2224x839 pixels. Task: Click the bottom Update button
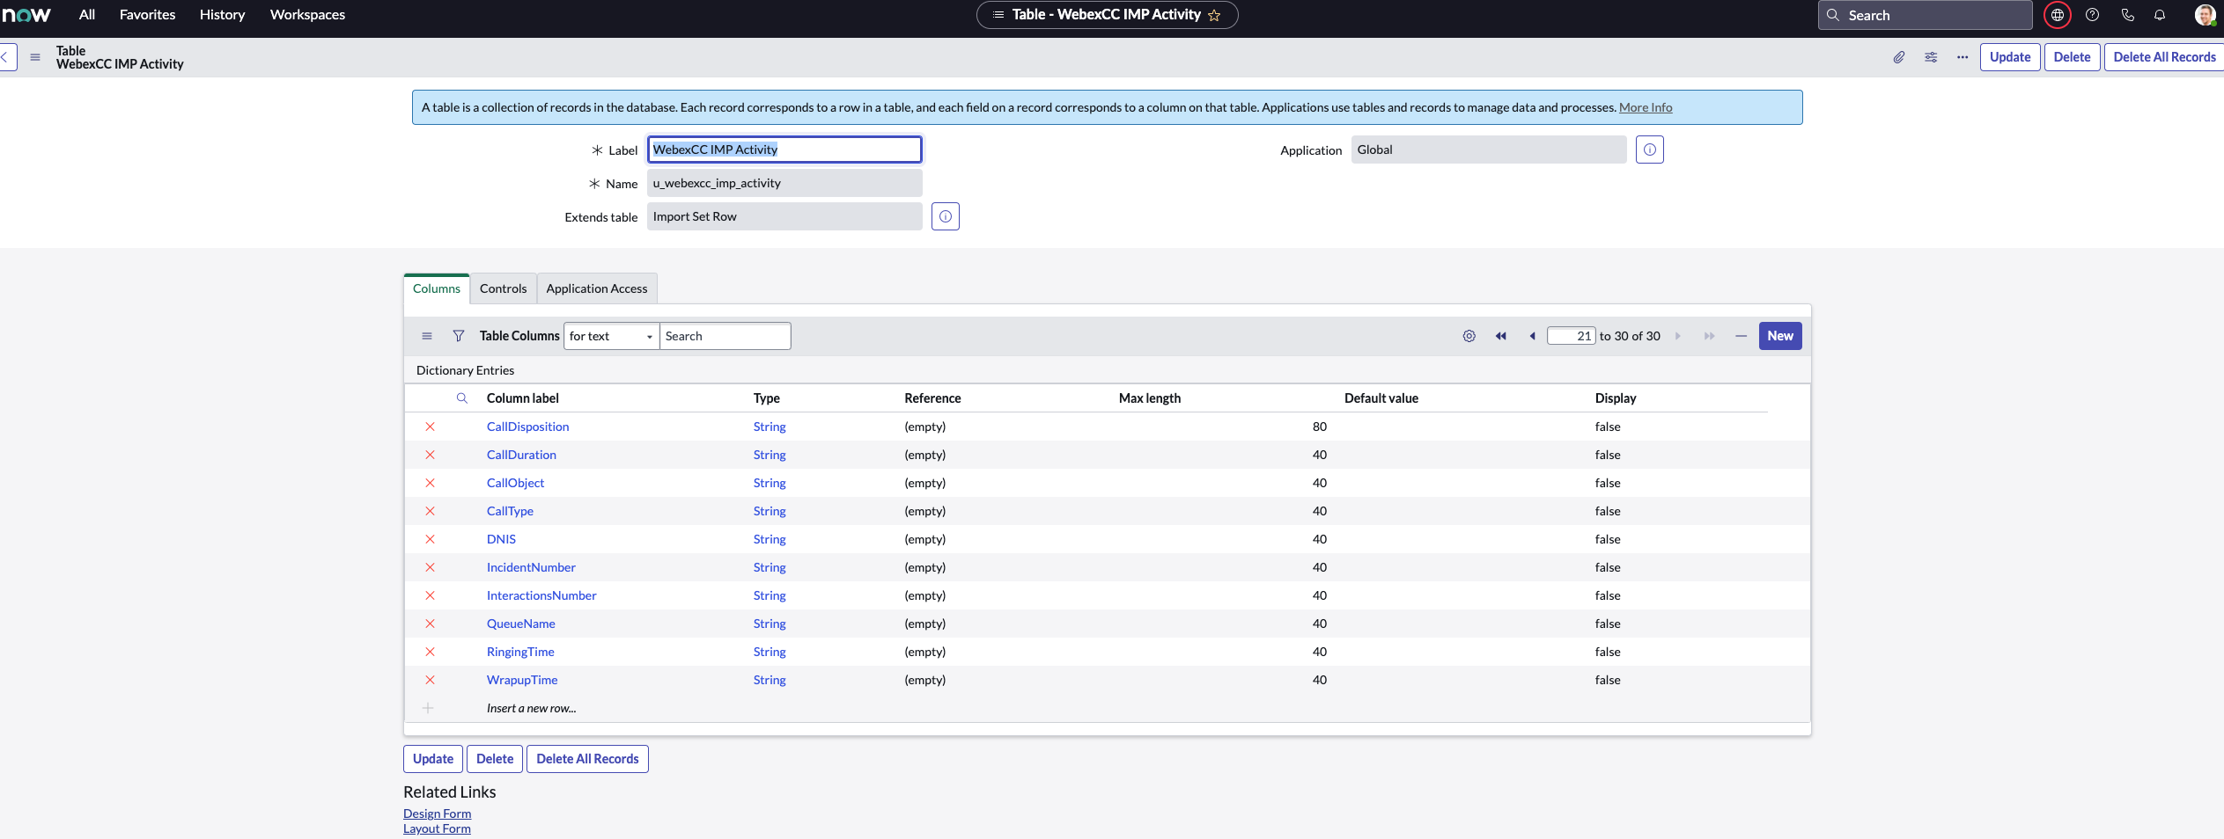pos(433,759)
